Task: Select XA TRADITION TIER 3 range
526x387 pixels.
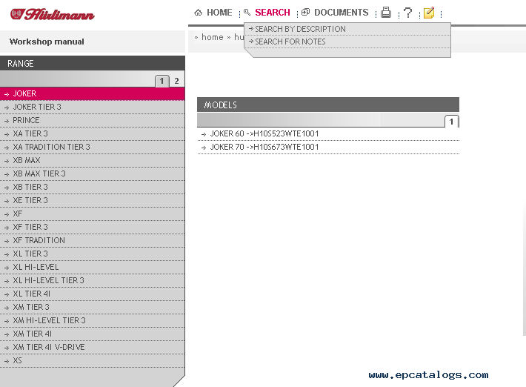Action: coord(93,147)
